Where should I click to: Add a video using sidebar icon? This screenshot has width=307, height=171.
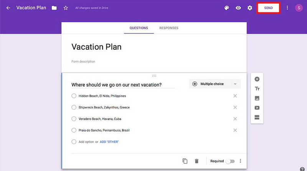pyautogui.click(x=257, y=108)
